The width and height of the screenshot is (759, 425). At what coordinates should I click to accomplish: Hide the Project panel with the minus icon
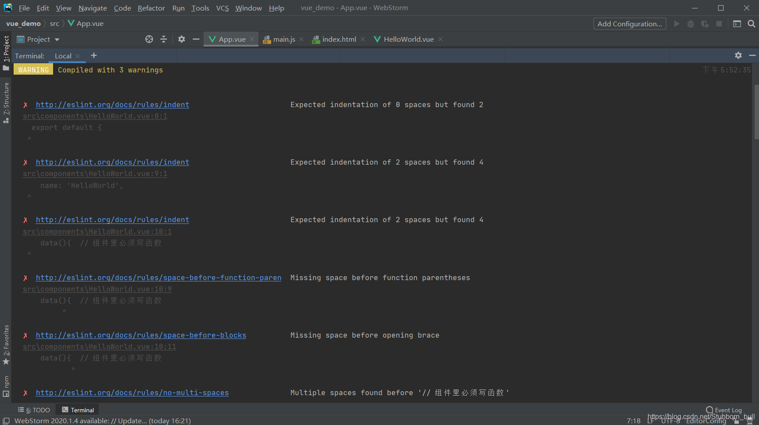point(196,39)
